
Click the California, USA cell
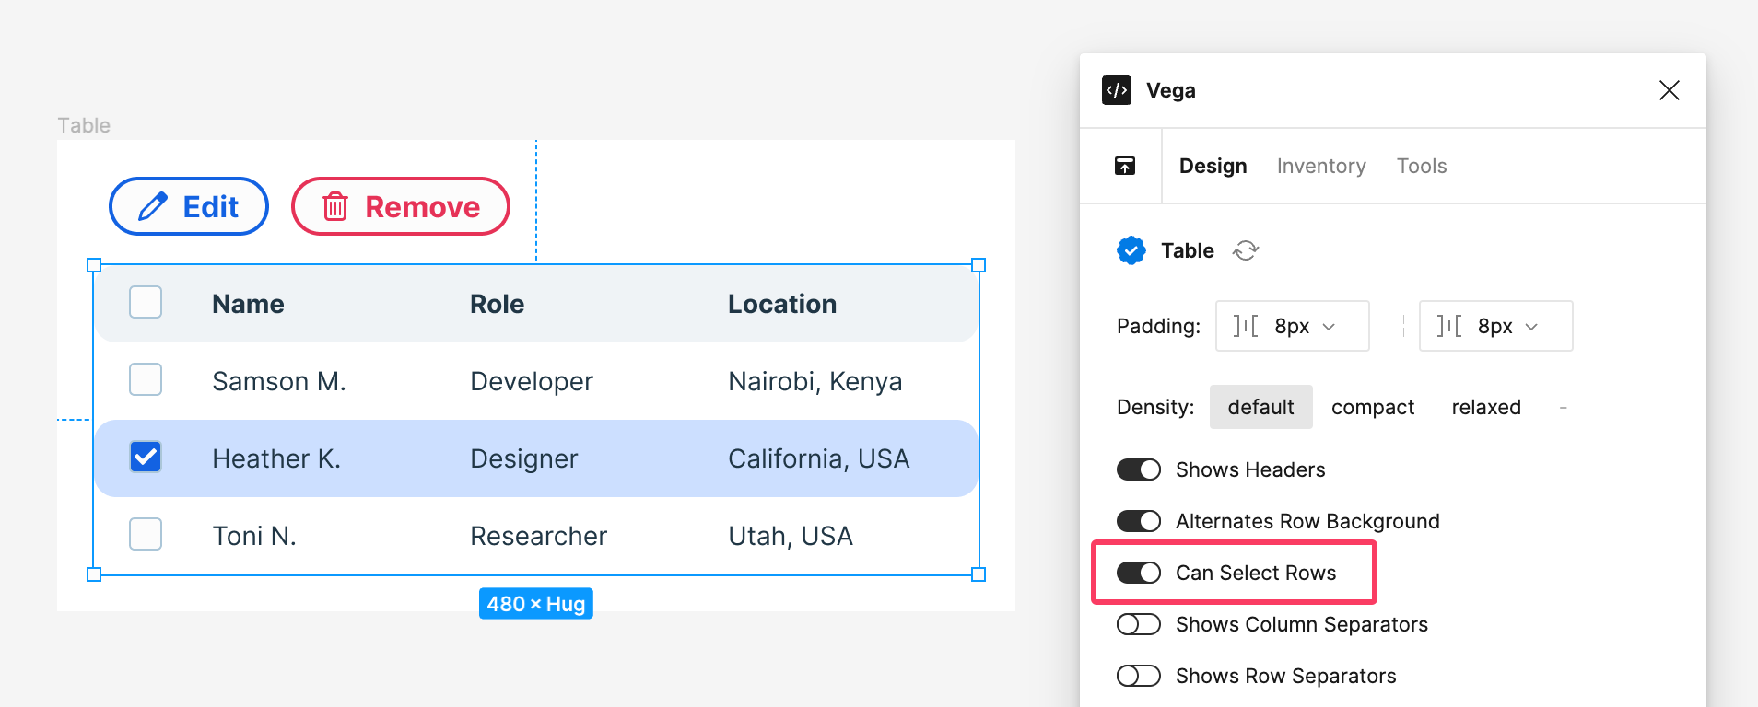pos(819,458)
